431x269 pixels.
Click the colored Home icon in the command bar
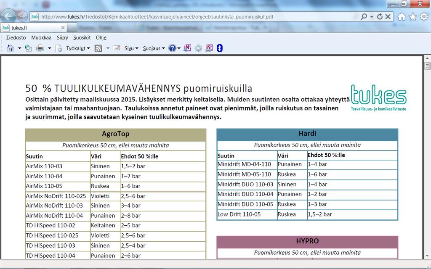[x=11, y=48]
